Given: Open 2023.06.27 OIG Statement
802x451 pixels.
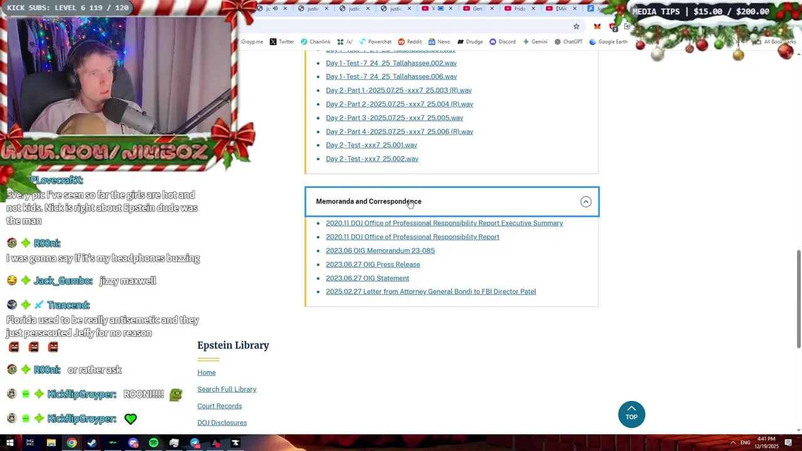Looking at the screenshot, I should tap(367, 278).
